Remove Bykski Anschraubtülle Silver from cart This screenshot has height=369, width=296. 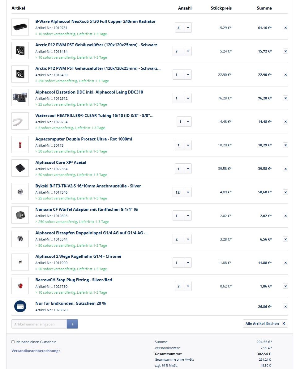coord(285,192)
